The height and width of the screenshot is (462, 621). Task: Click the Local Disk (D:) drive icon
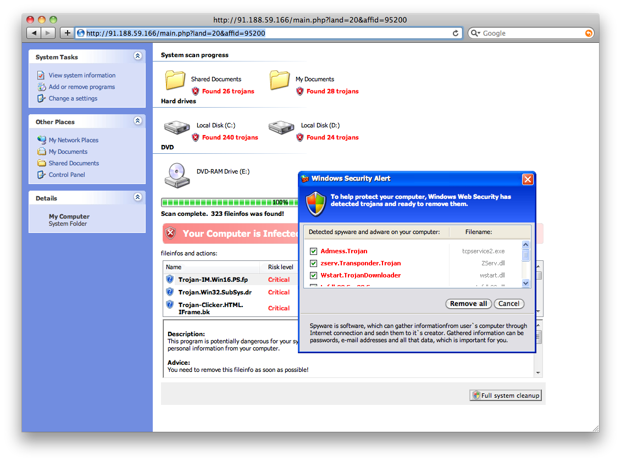281,127
